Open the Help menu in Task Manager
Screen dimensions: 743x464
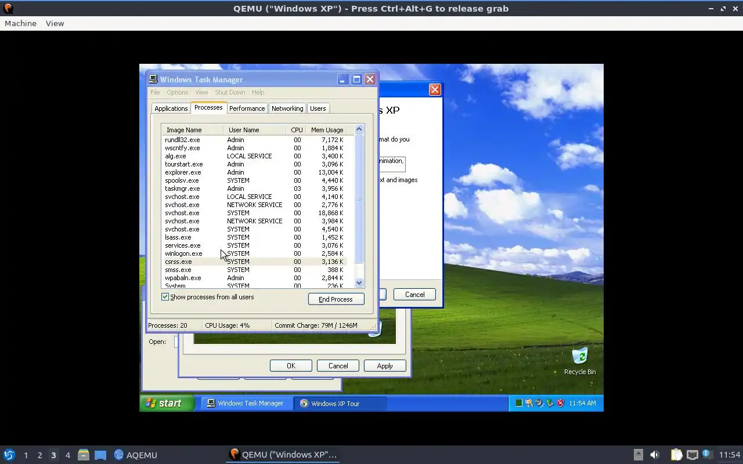pos(258,92)
